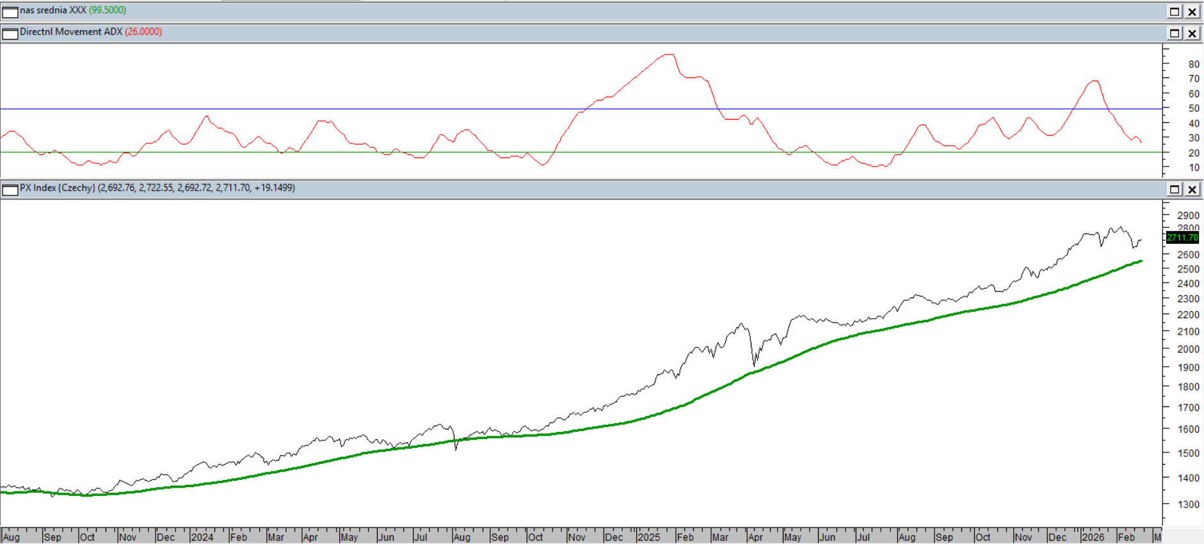The height and width of the screenshot is (544, 1204).
Task: Click the 2711.70 current price label
Action: point(1182,237)
